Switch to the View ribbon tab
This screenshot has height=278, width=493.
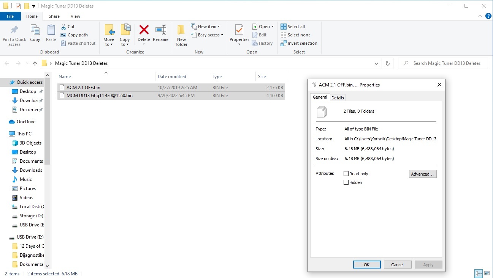75,16
